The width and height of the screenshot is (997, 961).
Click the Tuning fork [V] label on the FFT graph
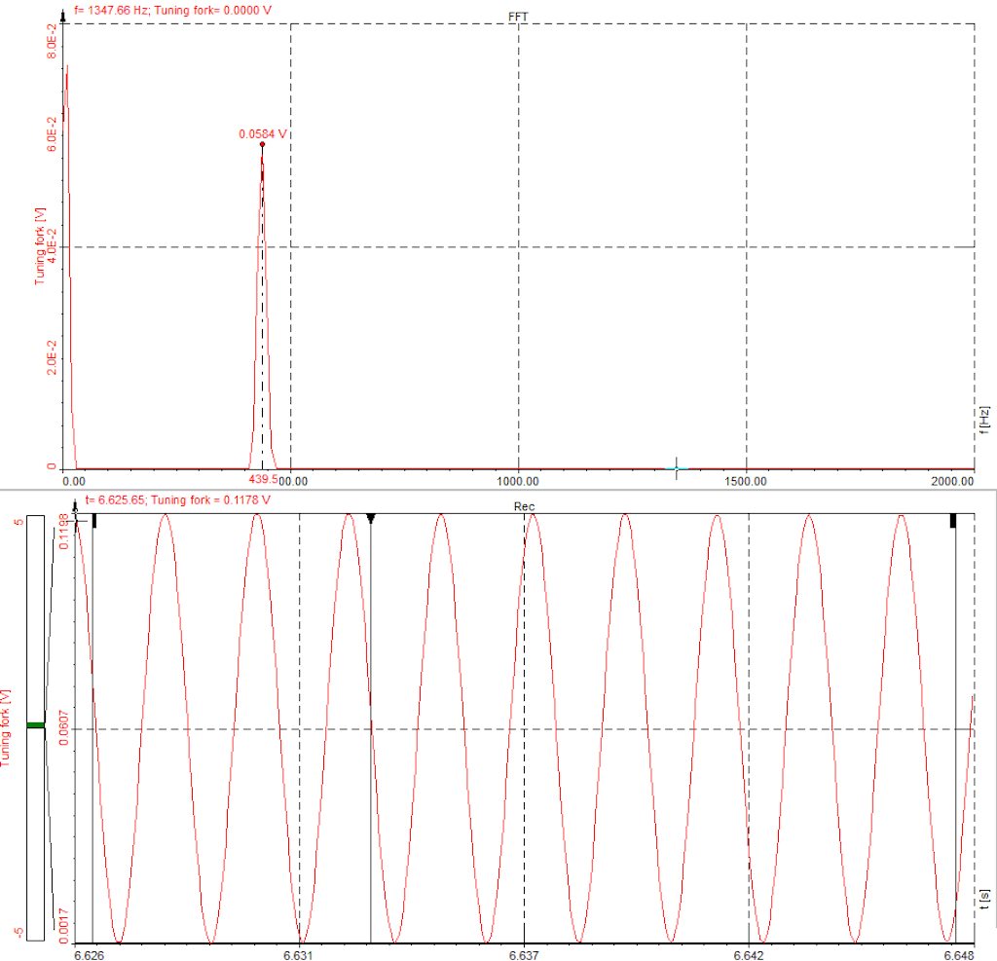click(40, 246)
